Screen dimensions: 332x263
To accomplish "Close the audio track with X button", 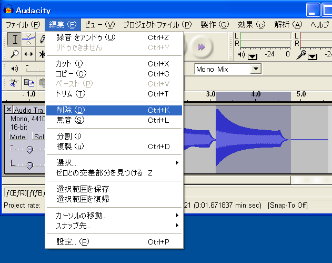I will tap(8, 110).
